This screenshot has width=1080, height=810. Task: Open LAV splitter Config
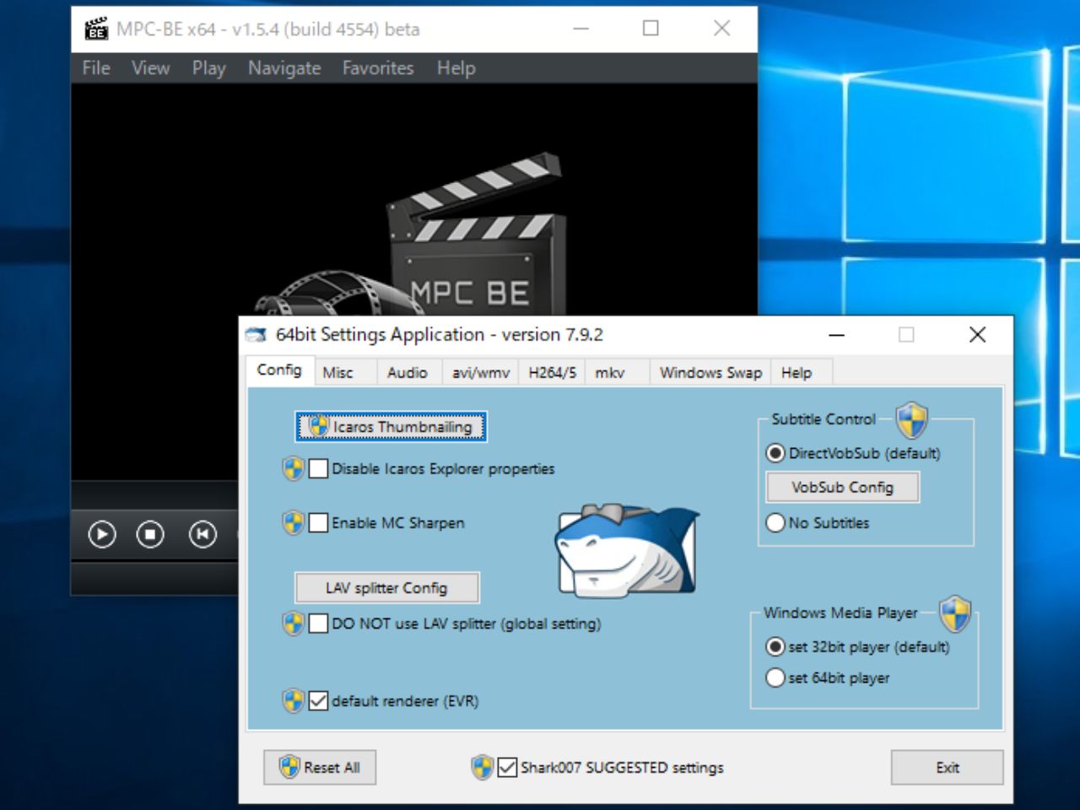(387, 588)
